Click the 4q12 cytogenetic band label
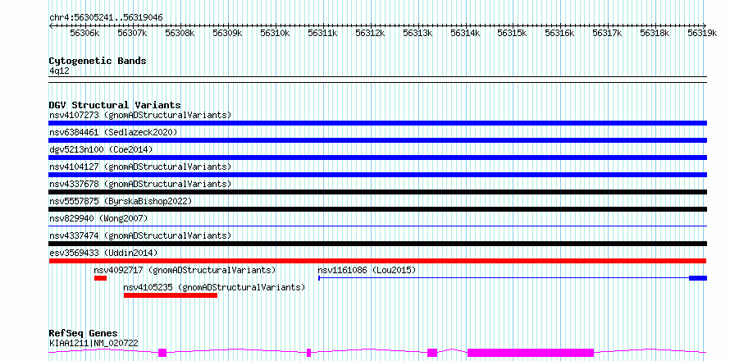Screen dimensions: 730x361 pyautogui.click(x=59, y=71)
